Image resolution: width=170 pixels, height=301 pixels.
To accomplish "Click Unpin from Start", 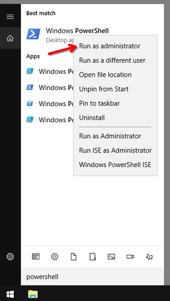I will [x=104, y=89].
